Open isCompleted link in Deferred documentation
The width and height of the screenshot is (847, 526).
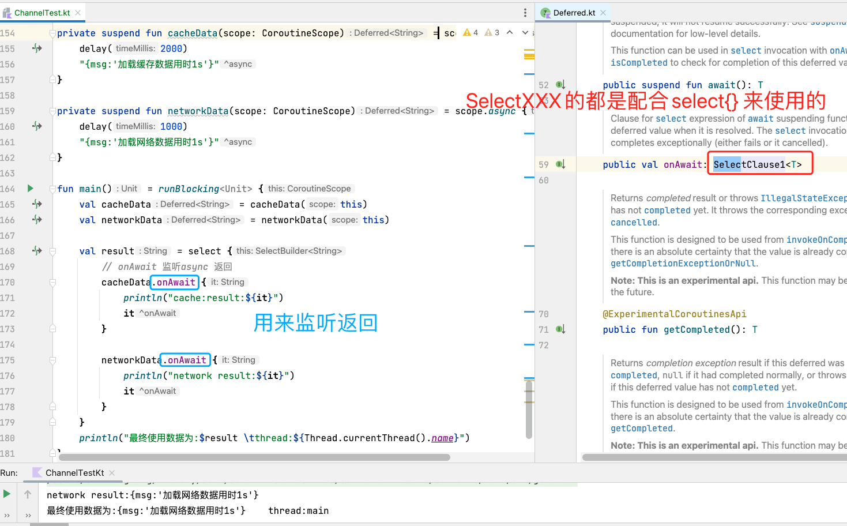(639, 62)
